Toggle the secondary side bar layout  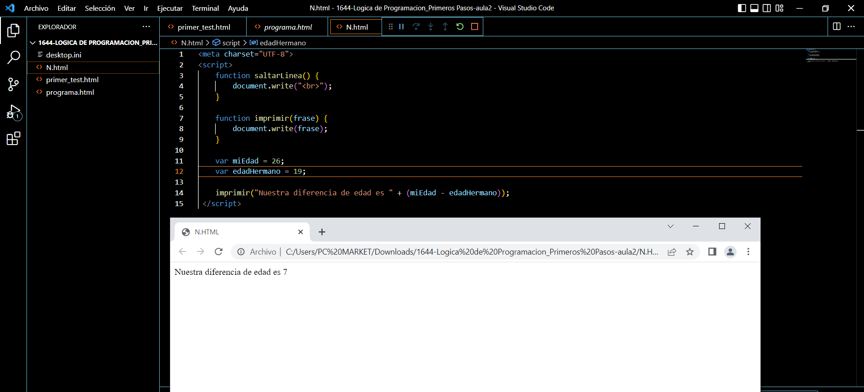pos(767,8)
